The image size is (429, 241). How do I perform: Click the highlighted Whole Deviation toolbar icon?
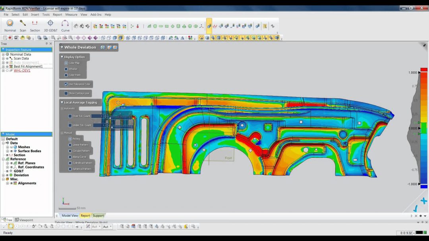(x=209, y=26)
